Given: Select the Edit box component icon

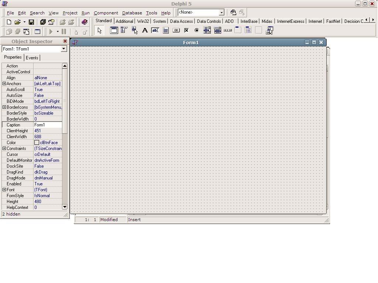Looking at the screenshot, I should [155, 30].
